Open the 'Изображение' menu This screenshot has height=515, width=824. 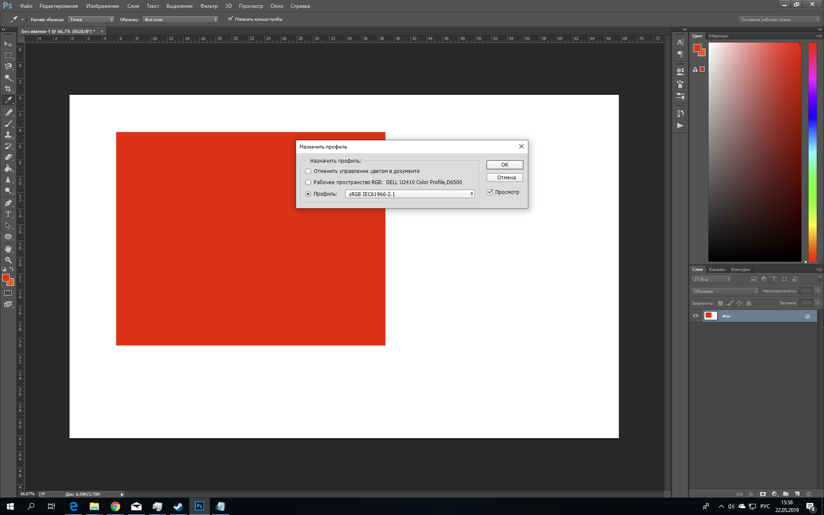pos(103,6)
